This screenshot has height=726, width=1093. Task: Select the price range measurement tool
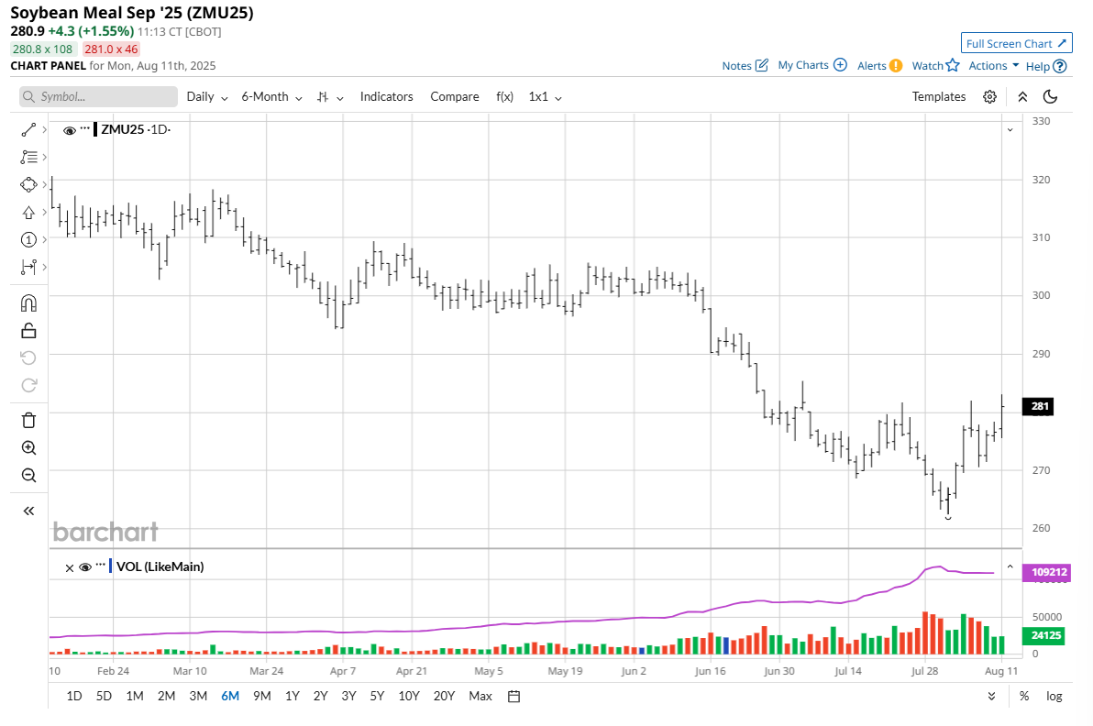(28, 267)
